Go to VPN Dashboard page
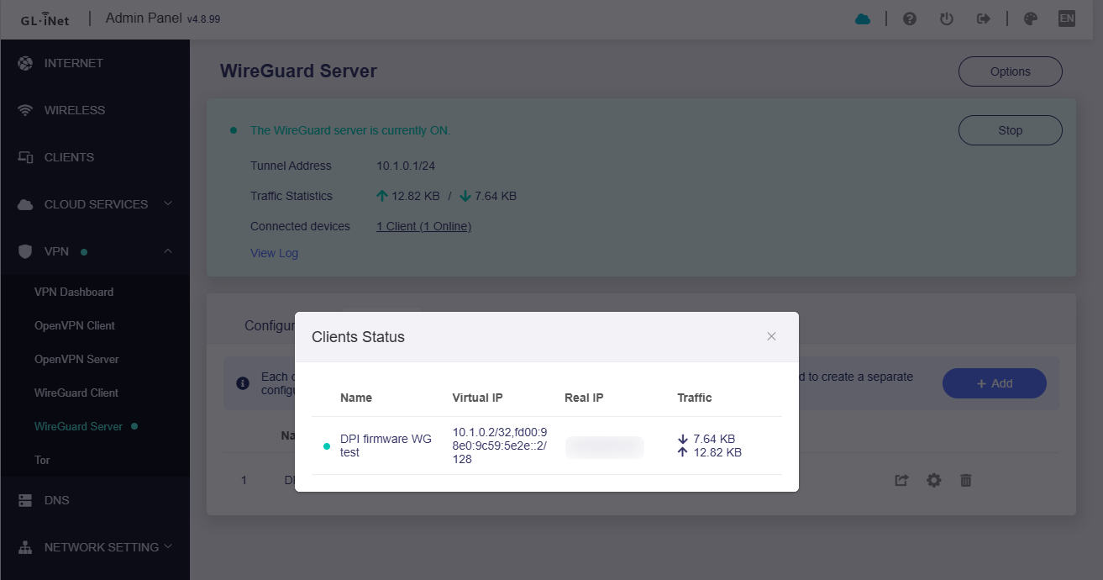1103x580 pixels. pyautogui.click(x=74, y=292)
